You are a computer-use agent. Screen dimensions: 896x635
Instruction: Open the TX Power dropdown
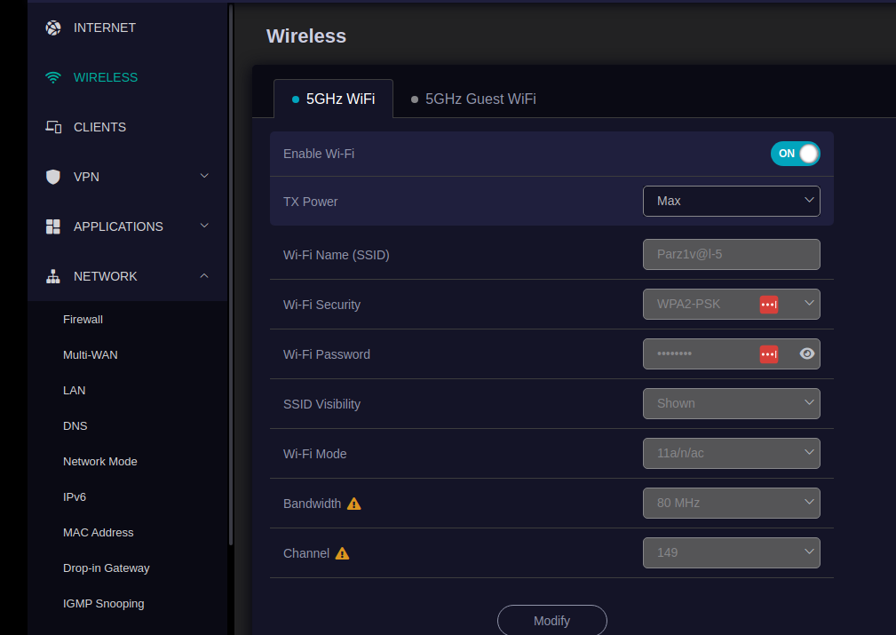731,201
